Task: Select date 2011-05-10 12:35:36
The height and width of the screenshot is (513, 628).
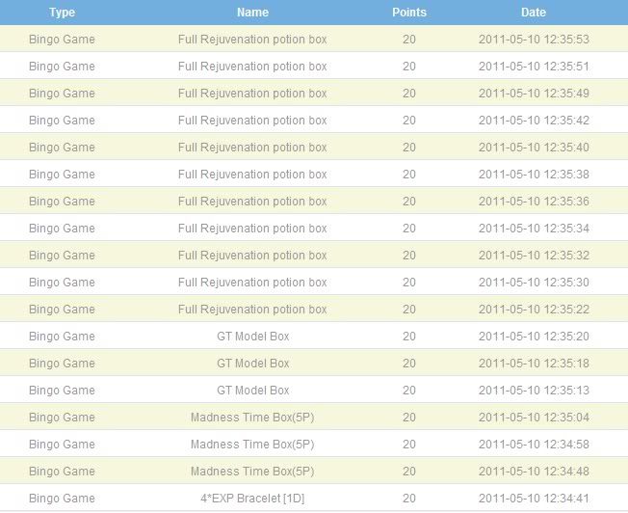Action: point(534,201)
